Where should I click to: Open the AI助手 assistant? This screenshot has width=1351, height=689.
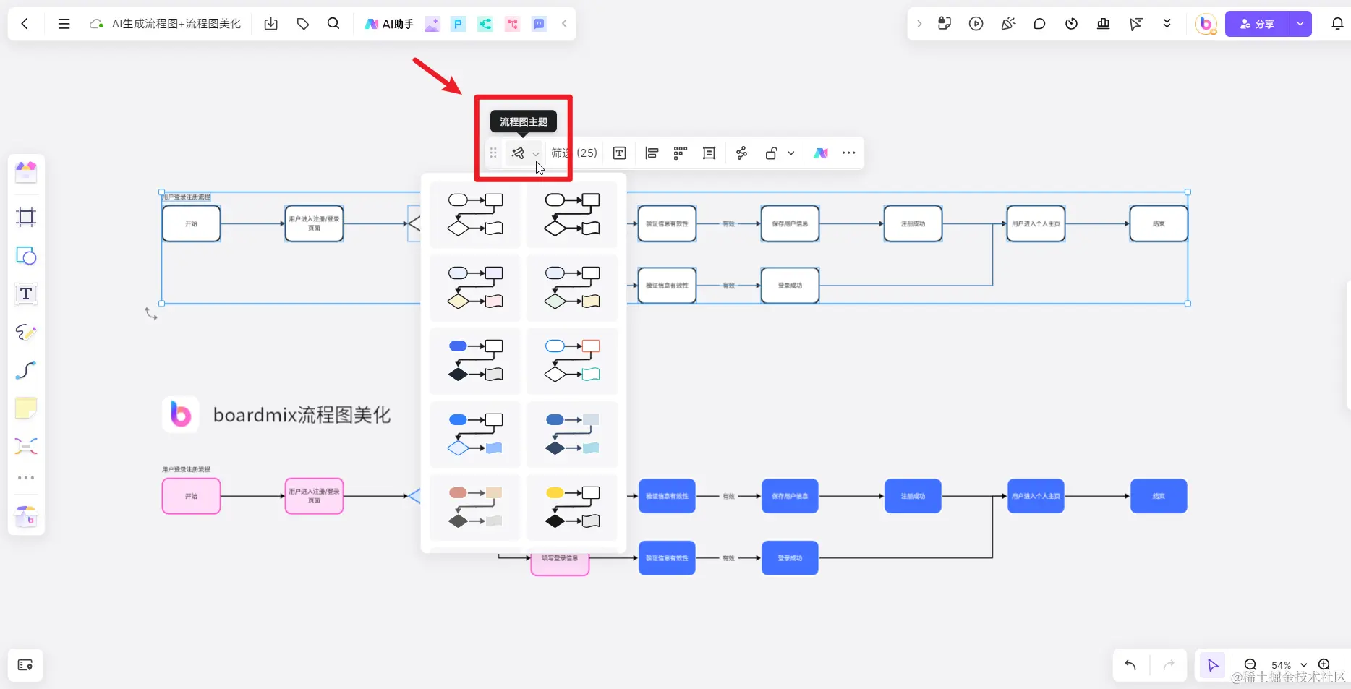tap(388, 23)
